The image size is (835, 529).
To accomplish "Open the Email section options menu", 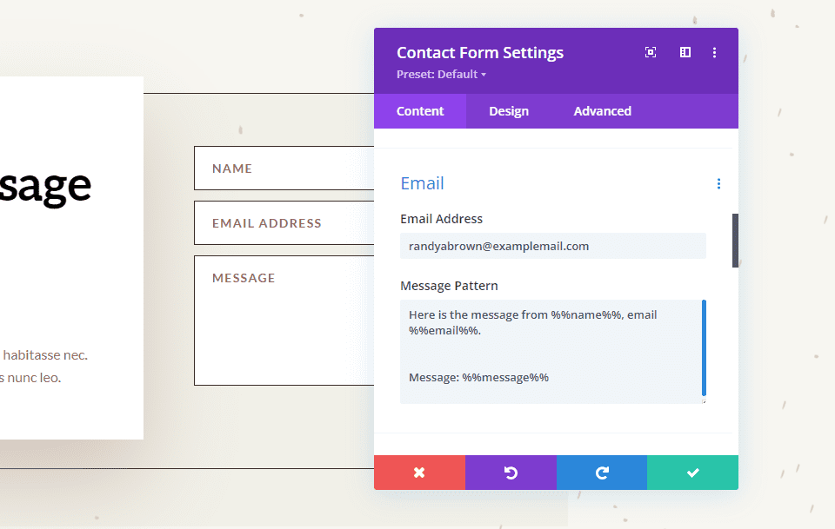I will pyautogui.click(x=718, y=183).
